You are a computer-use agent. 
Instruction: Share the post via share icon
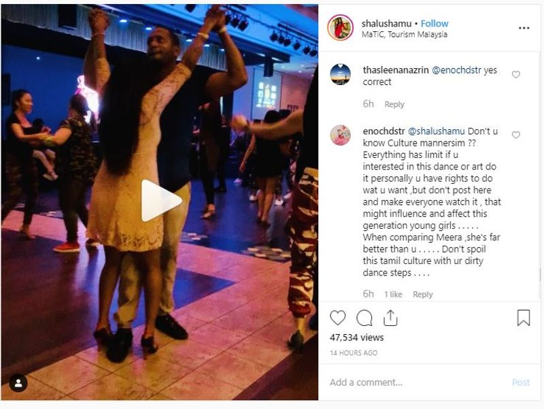[x=390, y=318]
